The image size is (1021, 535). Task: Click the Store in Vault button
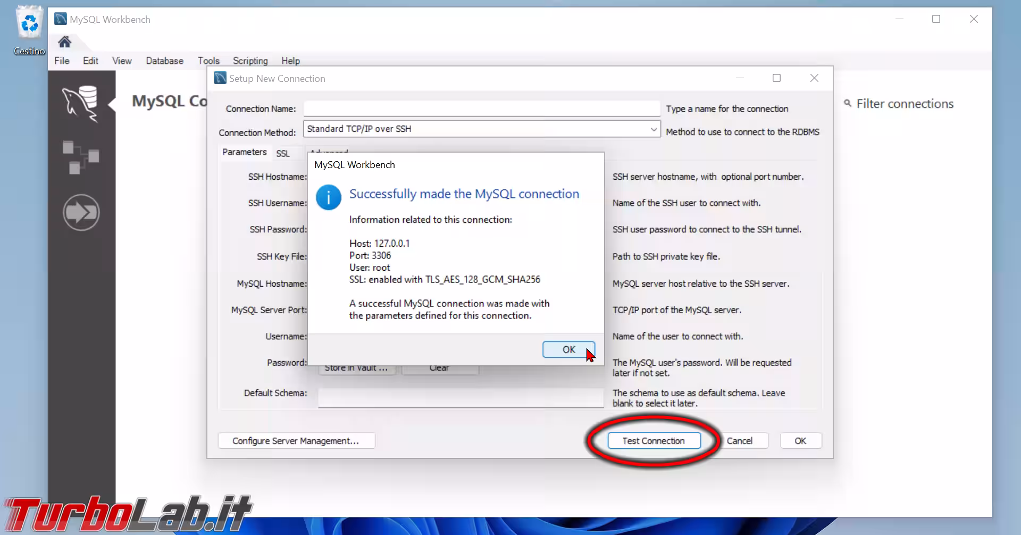(x=356, y=369)
